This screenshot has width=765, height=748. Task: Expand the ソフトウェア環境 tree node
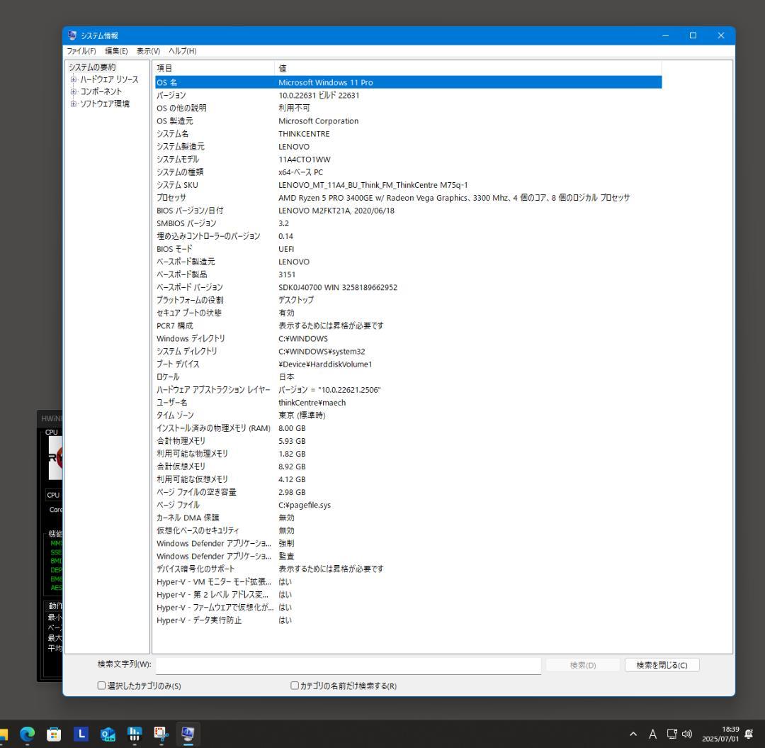pos(74,104)
